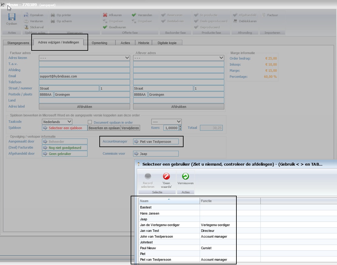Click the Opslaan save icon
This screenshot has height=265, width=337.
tap(12, 17)
